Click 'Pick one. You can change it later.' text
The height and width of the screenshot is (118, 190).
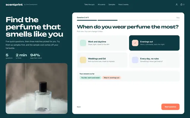[x=90, y=32]
